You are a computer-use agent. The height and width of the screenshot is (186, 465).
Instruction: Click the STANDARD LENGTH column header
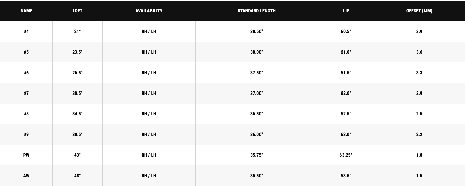[256, 11]
